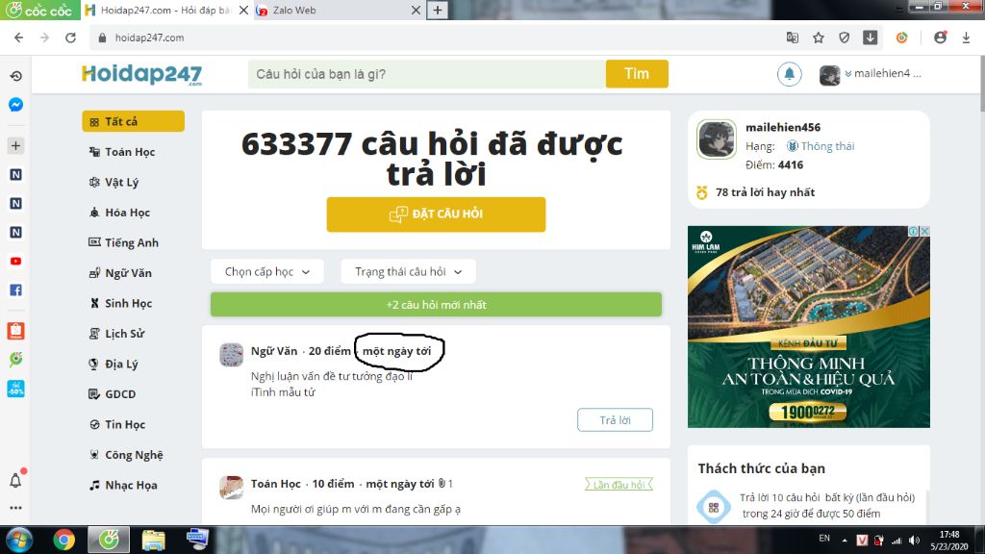Open sidebar more options ellipsis
The height and width of the screenshot is (554, 985).
[15, 508]
